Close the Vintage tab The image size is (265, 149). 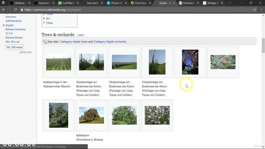click(222, 3)
